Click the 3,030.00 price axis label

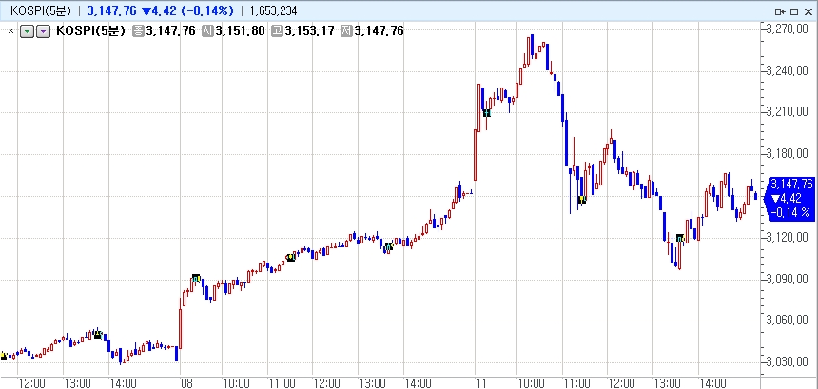[788, 361]
